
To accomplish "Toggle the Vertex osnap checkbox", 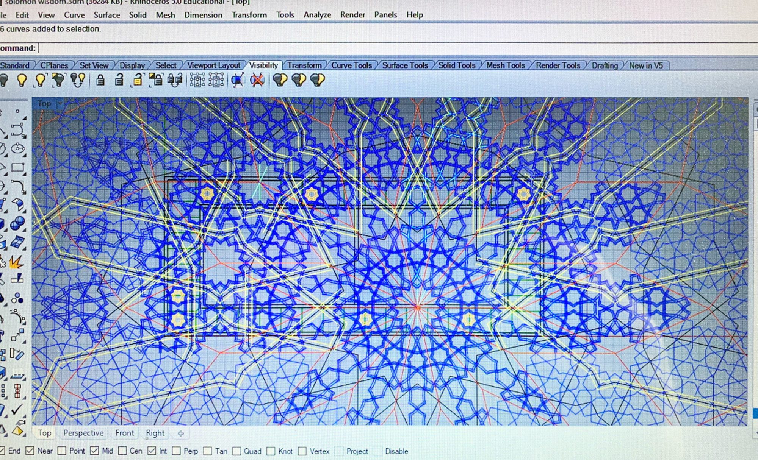I will point(302,451).
